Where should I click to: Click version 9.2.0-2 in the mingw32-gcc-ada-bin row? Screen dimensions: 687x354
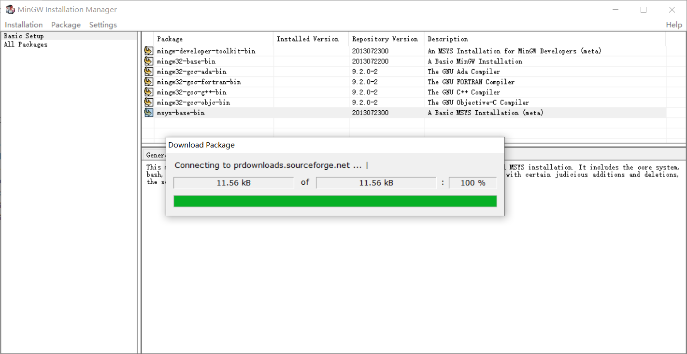coord(365,72)
